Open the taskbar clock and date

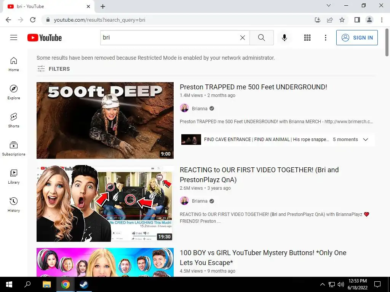pyautogui.click(x=357, y=284)
